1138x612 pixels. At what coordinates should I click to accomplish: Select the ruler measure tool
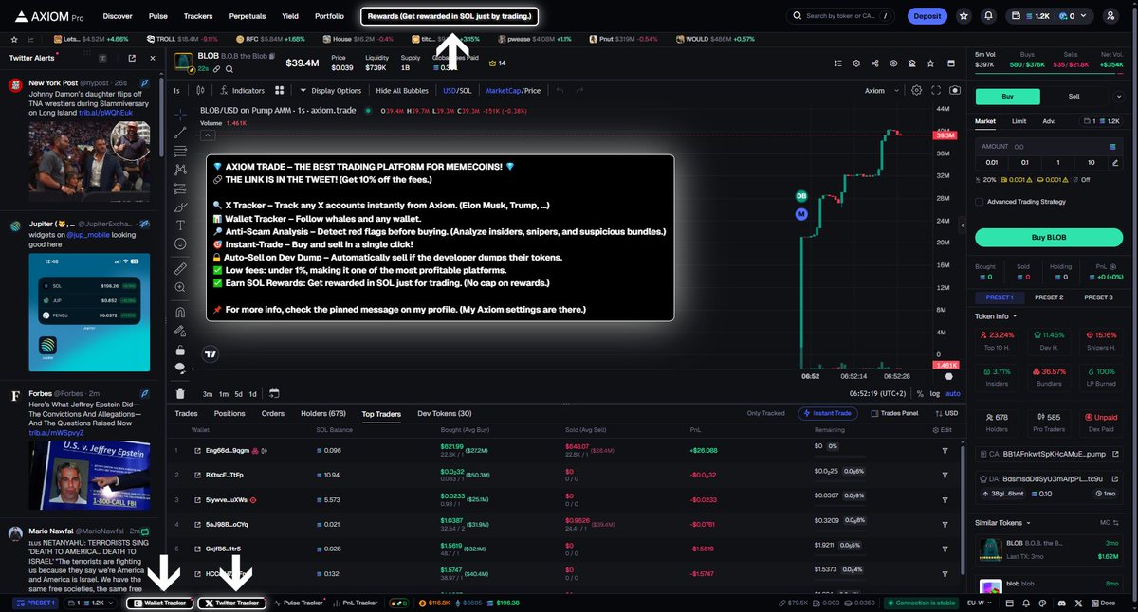click(181, 269)
